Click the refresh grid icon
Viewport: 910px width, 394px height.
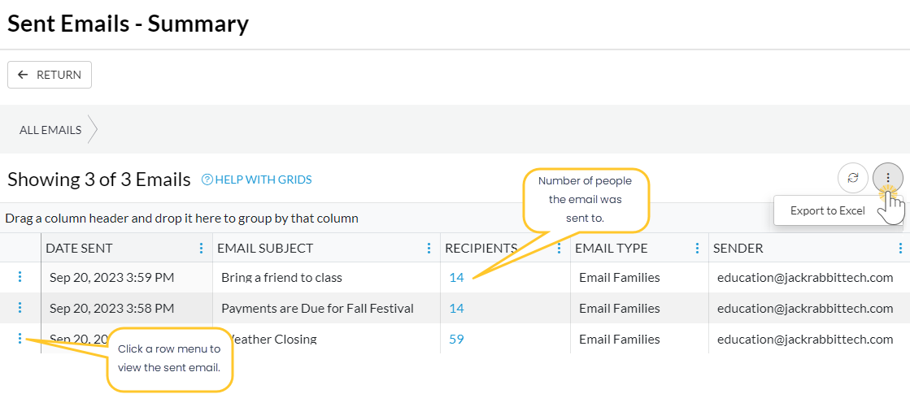[x=852, y=178]
